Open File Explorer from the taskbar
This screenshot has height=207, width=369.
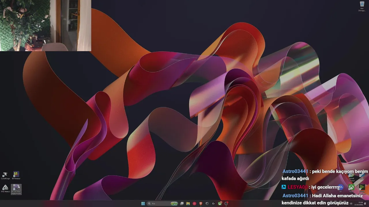pos(188,204)
